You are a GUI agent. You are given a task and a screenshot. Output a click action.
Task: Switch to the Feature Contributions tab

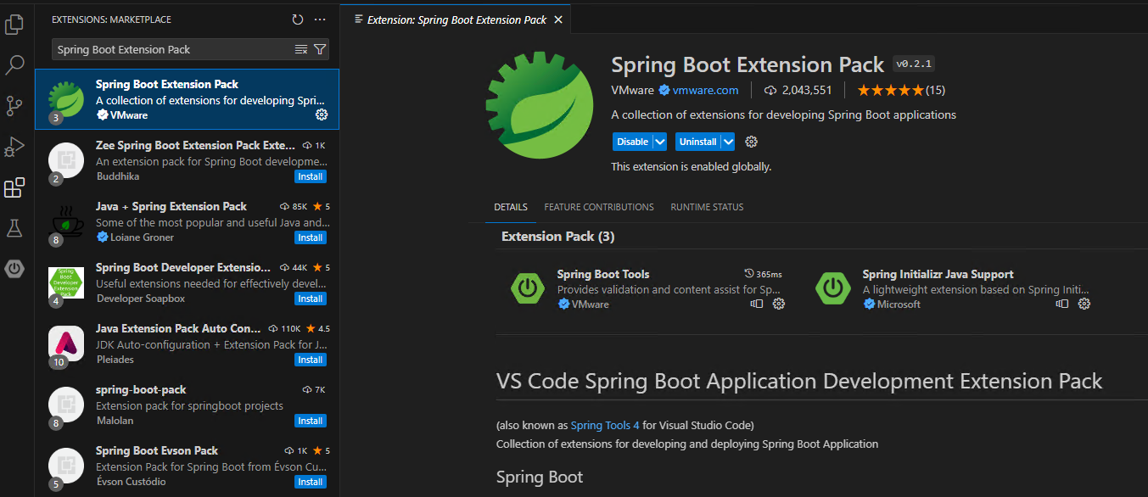(x=599, y=207)
